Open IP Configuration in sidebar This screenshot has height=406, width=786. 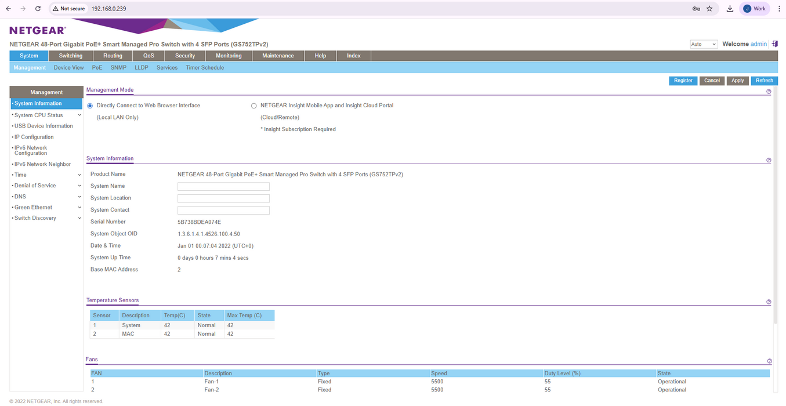[x=34, y=137]
